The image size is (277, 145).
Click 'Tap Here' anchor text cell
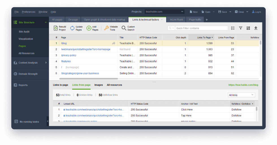[x=186, y=116]
